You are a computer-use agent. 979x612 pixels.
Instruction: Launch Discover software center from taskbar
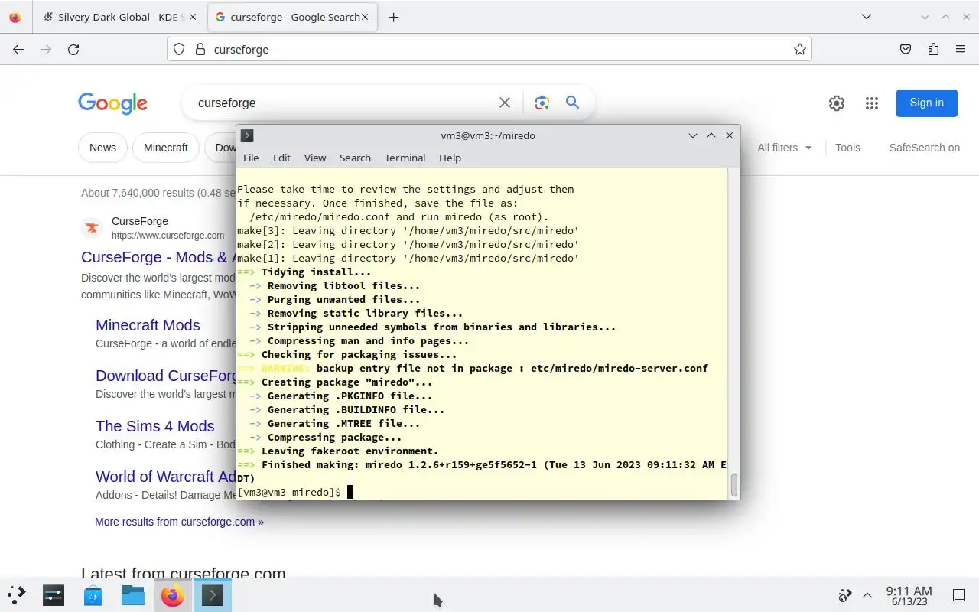[93, 594]
